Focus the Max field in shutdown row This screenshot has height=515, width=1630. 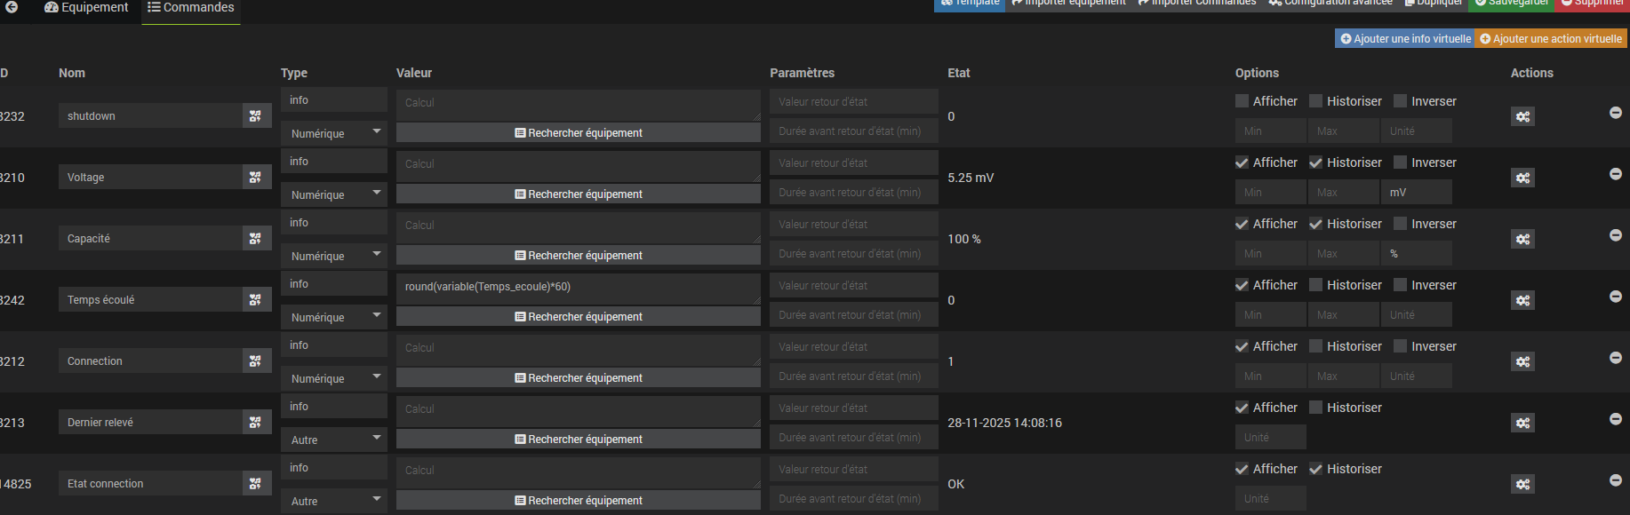(1344, 131)
